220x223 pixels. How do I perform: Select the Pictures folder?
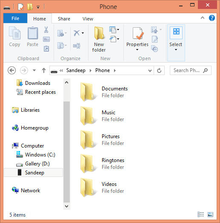[x=102, y=140]
